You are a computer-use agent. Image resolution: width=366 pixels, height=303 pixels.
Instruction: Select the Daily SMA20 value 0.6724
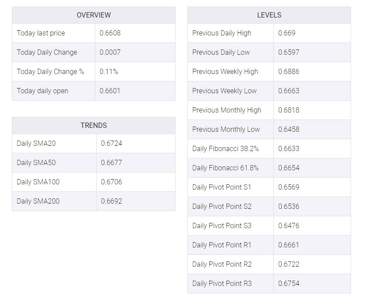pyautogui.click(x=111, y=144)
